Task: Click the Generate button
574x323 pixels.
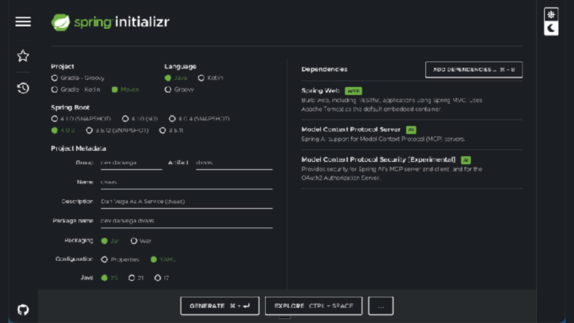Action: 220,306
